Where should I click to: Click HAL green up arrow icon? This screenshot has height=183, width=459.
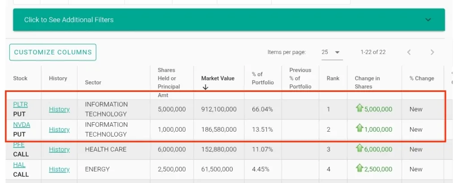[x=359, y=168]
